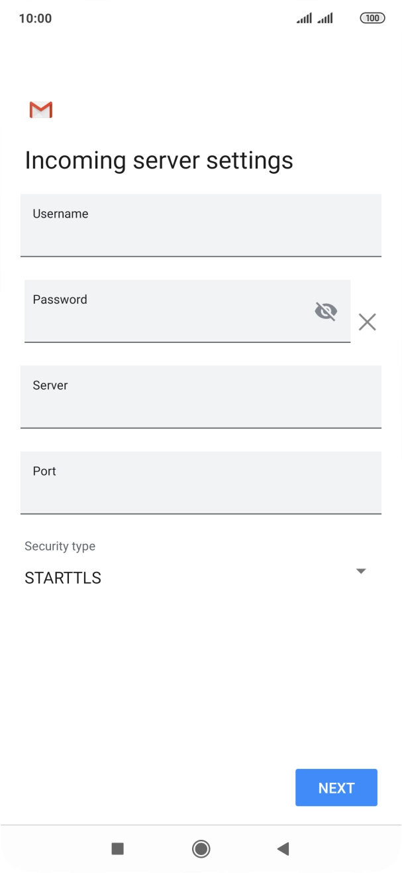This screenshot has height=873, width=402.
Task: Clear the password using the X icon
Action: click(368, 322)
